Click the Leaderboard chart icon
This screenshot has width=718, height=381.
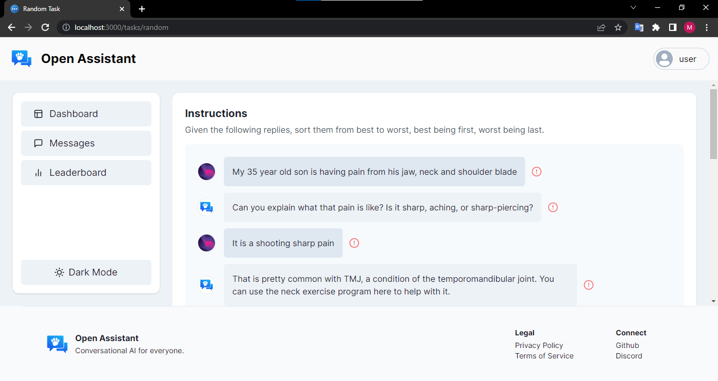38,172
